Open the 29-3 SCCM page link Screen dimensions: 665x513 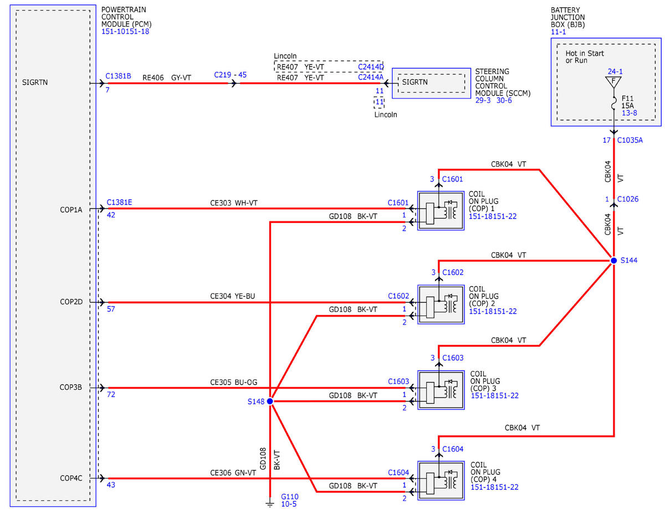pyautogui.click(x=483, y=102)
